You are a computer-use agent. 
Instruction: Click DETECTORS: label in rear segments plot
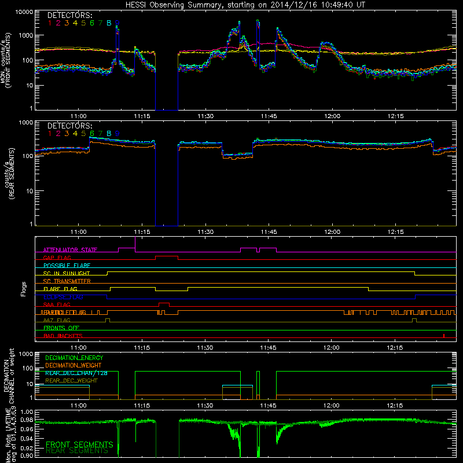[x=69, y=126]
